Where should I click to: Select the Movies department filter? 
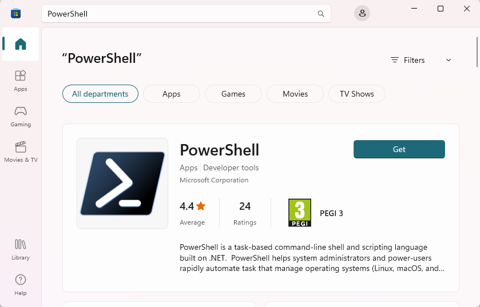point(295,94)
